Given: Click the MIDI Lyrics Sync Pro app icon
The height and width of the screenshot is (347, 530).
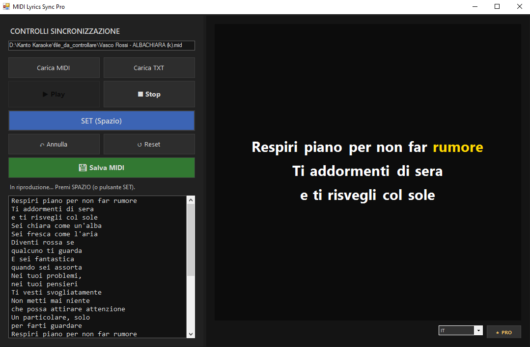Looking at the screenshot, I should (6, 7).
